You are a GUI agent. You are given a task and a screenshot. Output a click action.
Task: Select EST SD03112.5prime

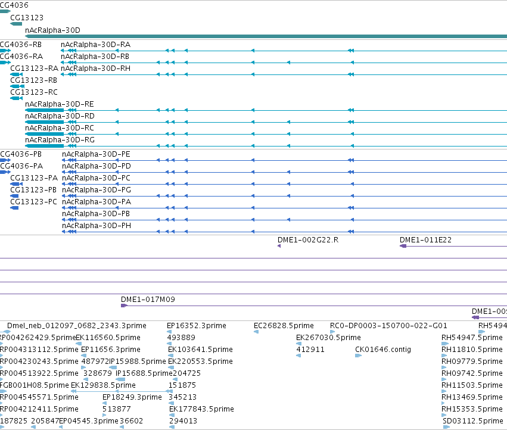(472, 421)
